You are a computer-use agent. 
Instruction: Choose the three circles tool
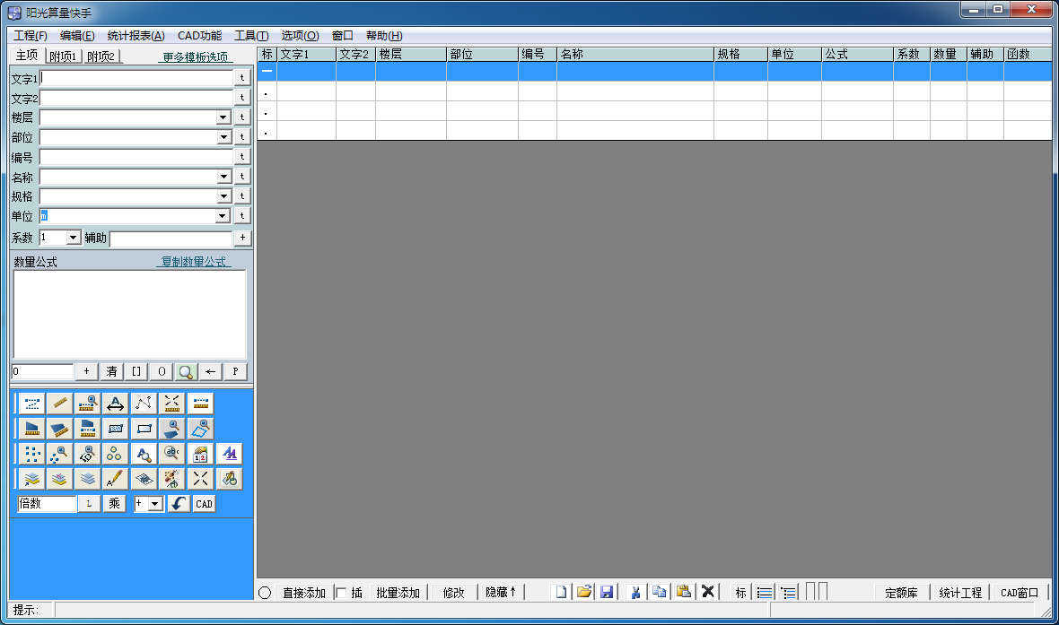coord(116,454)
